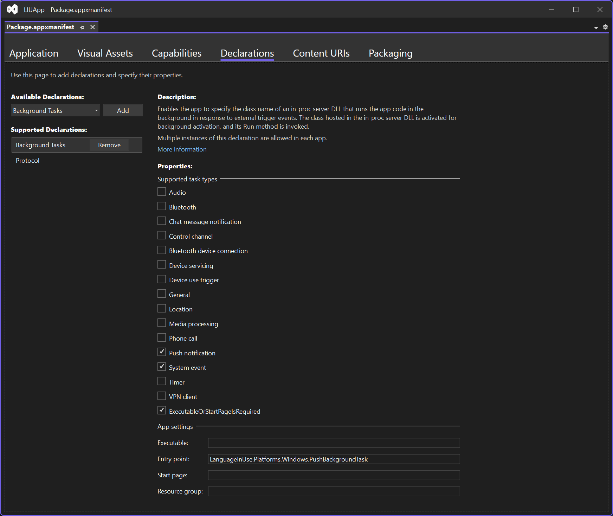Image resolution: width=613 pixels, height=516 pixels.
Task: Uncheck Push notification
Action: pyautogui.click(x=162, y=352)
